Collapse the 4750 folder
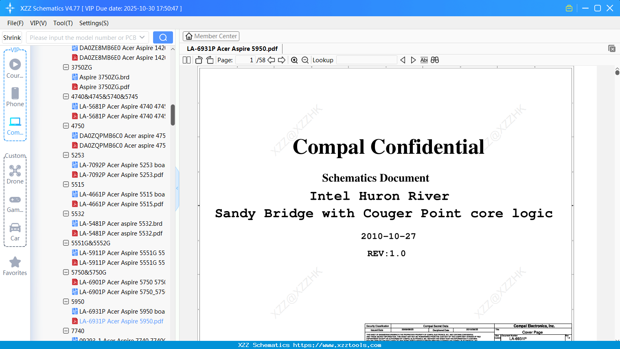Viewport: 620px width, 349px height. click(x=66, y=126)
